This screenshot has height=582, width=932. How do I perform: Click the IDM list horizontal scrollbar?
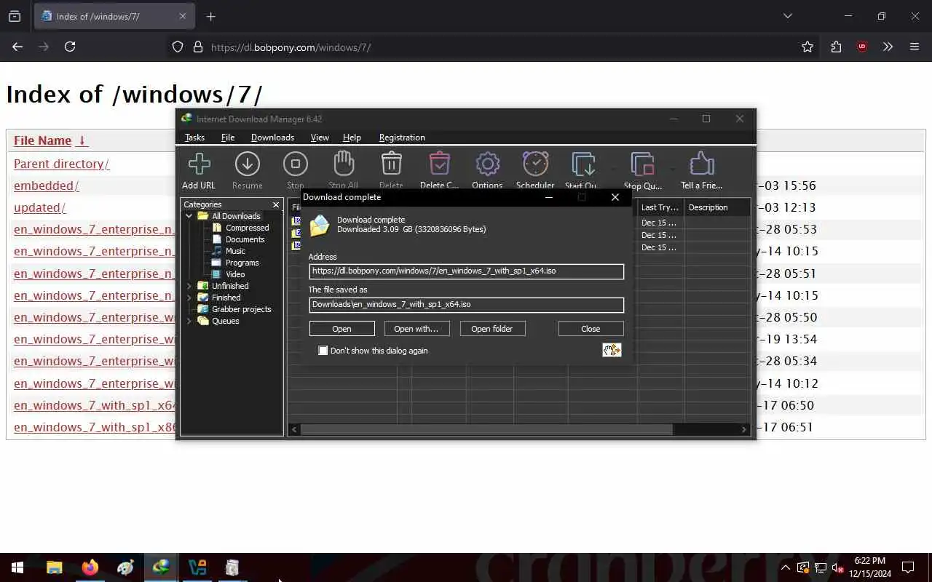(487, 430)
